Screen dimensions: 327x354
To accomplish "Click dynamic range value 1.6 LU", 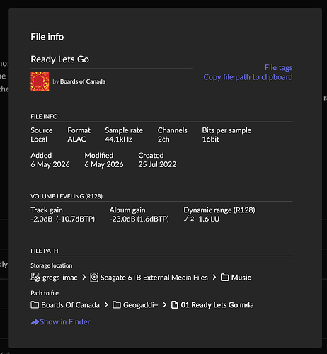I will tap(209, 219).
